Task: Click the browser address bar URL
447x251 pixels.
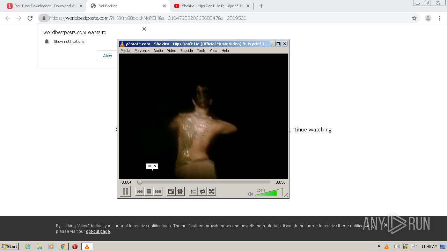Action: click(148, 18)
